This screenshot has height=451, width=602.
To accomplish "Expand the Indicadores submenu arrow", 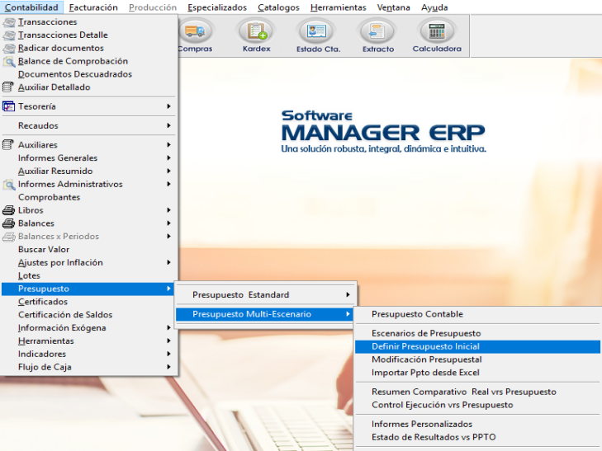I will 169,353.
